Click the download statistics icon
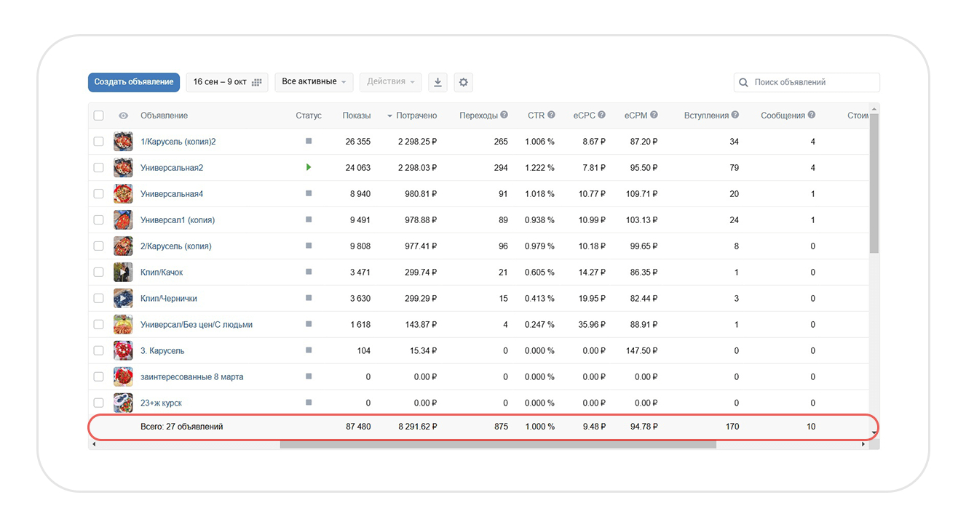Screen dimensions: 966x524 point(438,82)
